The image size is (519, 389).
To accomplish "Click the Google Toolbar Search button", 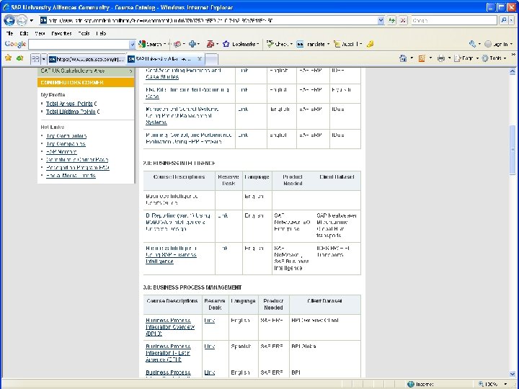I will click(x=152, y=44).
